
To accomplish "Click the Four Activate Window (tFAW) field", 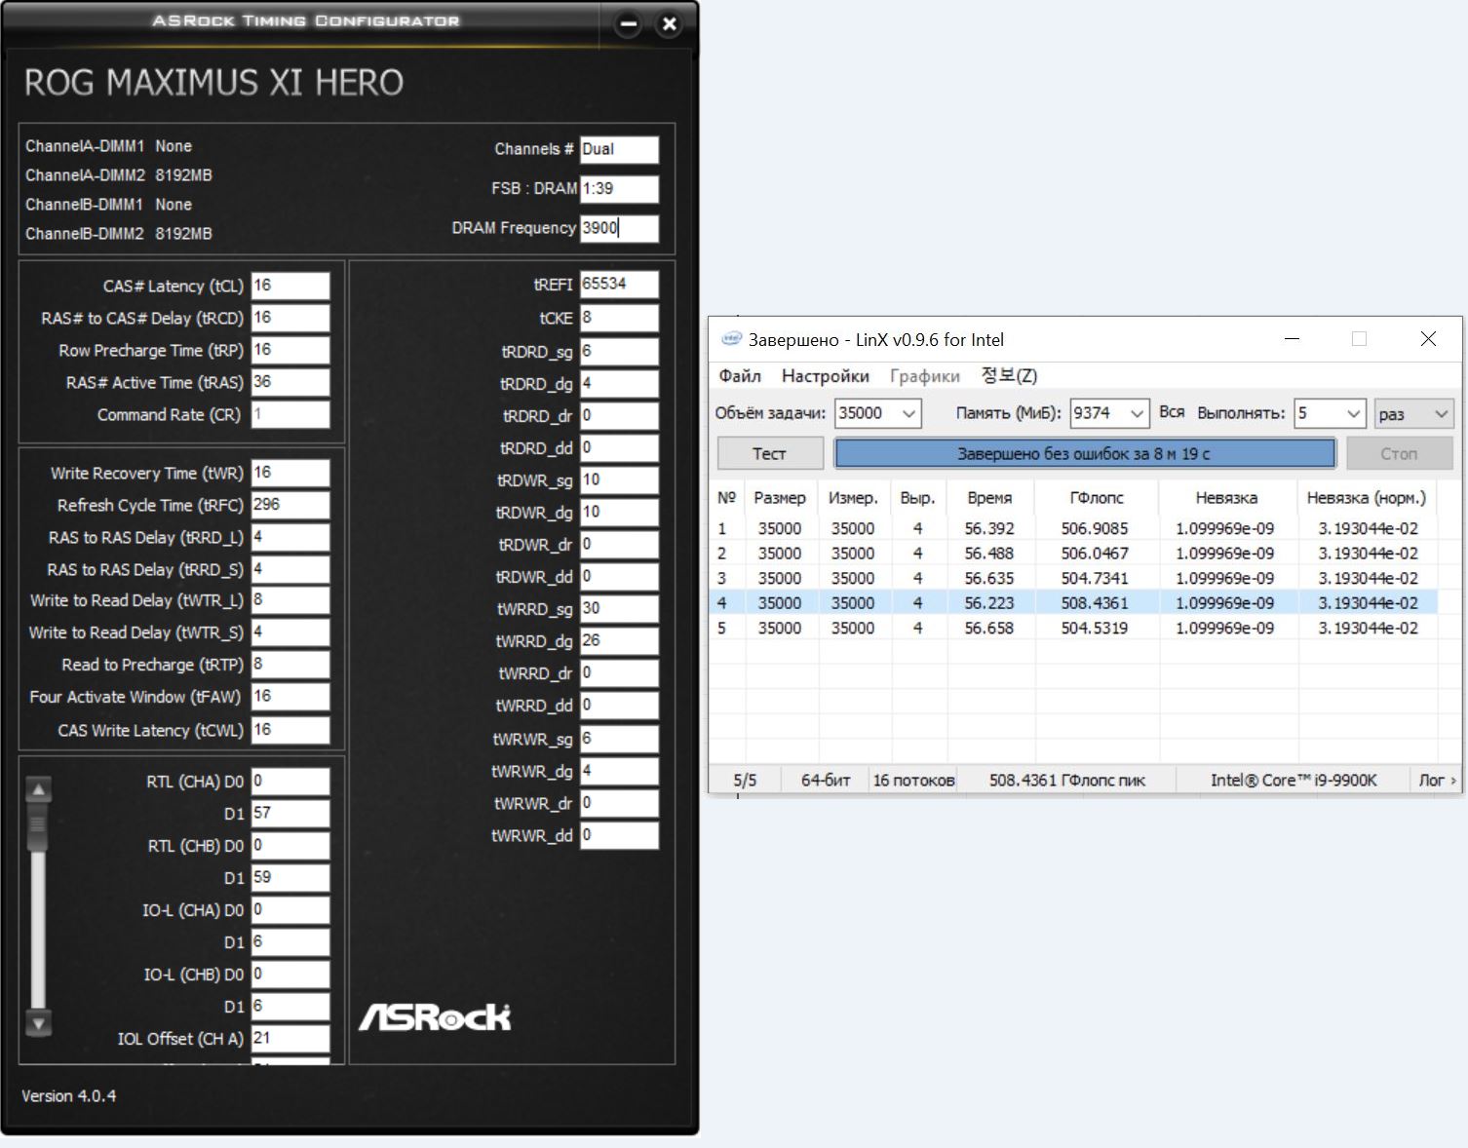I will 290,697.
